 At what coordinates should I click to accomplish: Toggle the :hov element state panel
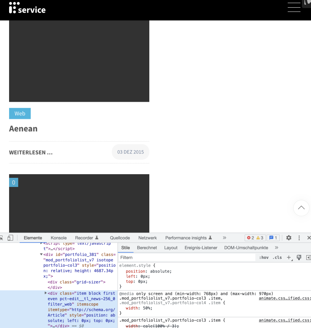264,258
